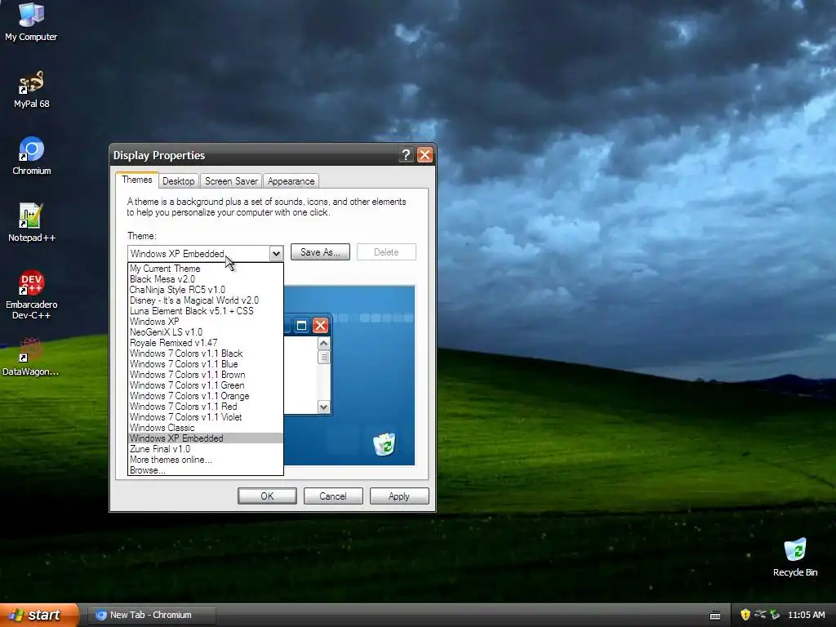This screenshot has height=627, width=836.
Task: Choose Zune Final v1.0 theme
Action: coord(205,449)
